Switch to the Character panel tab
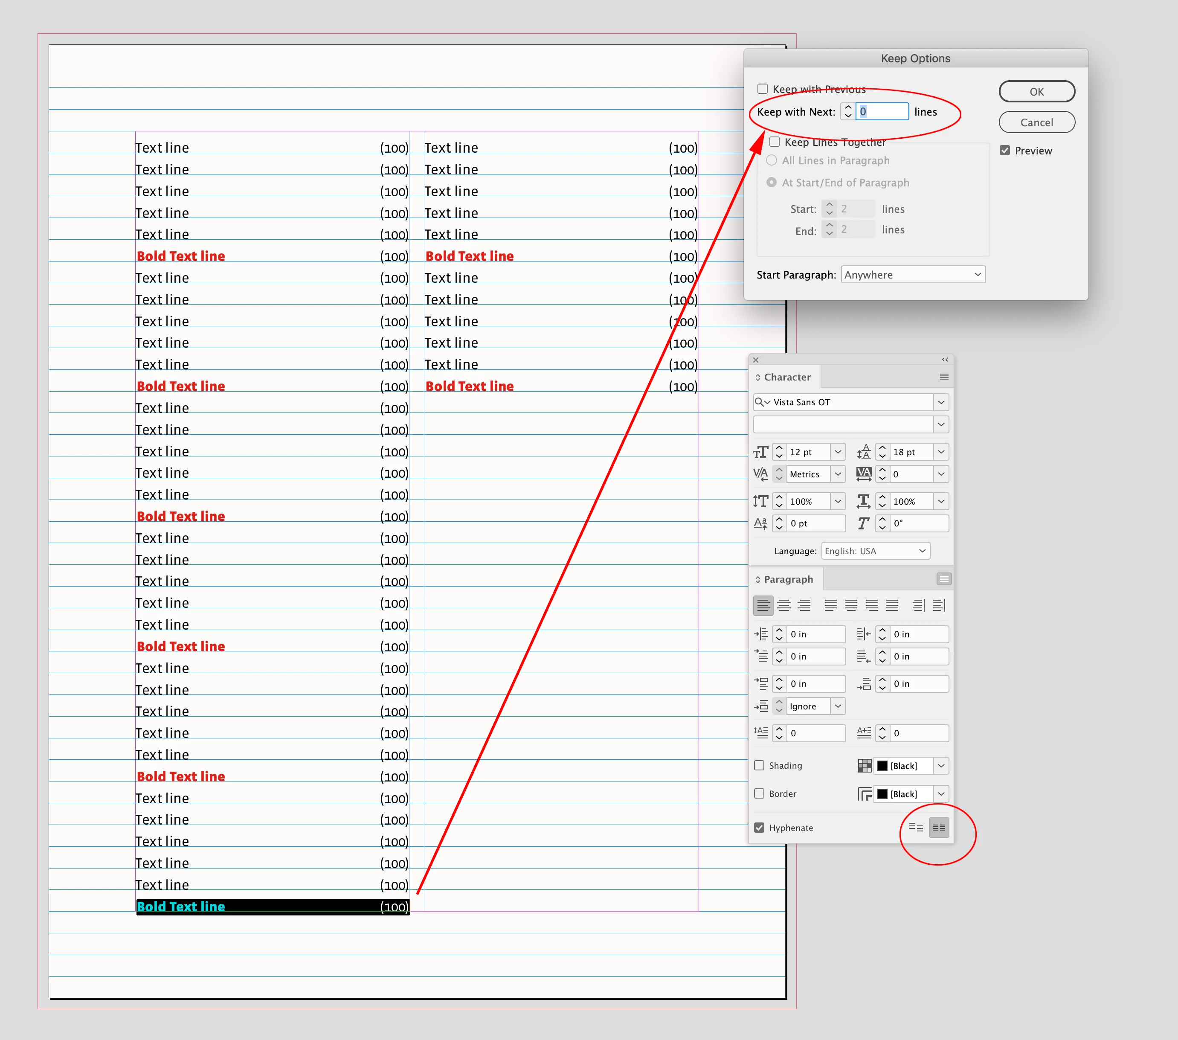Screen dimensions: 1178x1040 [786, 377]
